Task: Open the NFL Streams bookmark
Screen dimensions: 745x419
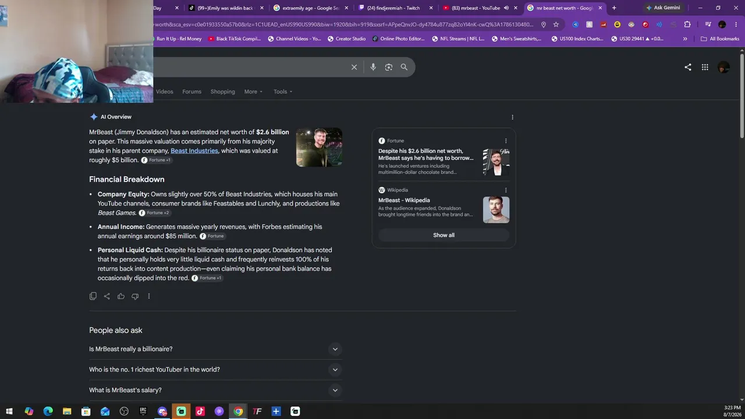Action: pos(457,39)
